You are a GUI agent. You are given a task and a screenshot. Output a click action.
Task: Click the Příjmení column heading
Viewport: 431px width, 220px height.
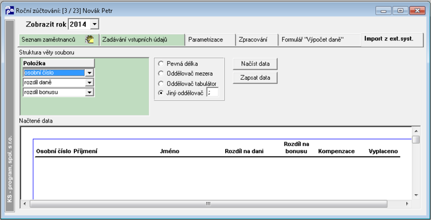86,151
